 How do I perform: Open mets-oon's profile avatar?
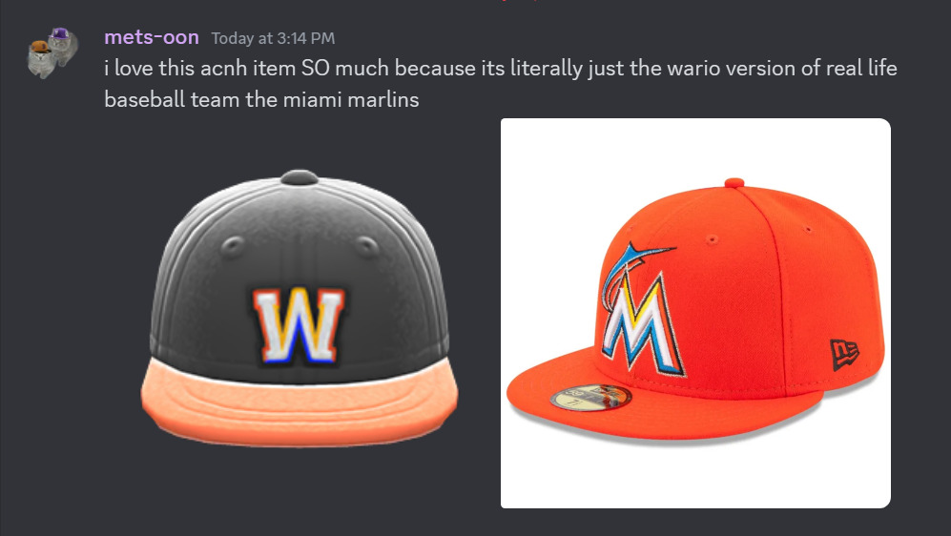click(52, 52)
